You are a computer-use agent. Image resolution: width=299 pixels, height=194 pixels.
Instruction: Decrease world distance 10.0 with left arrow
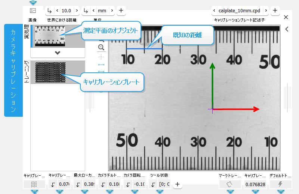coord(57,10)
